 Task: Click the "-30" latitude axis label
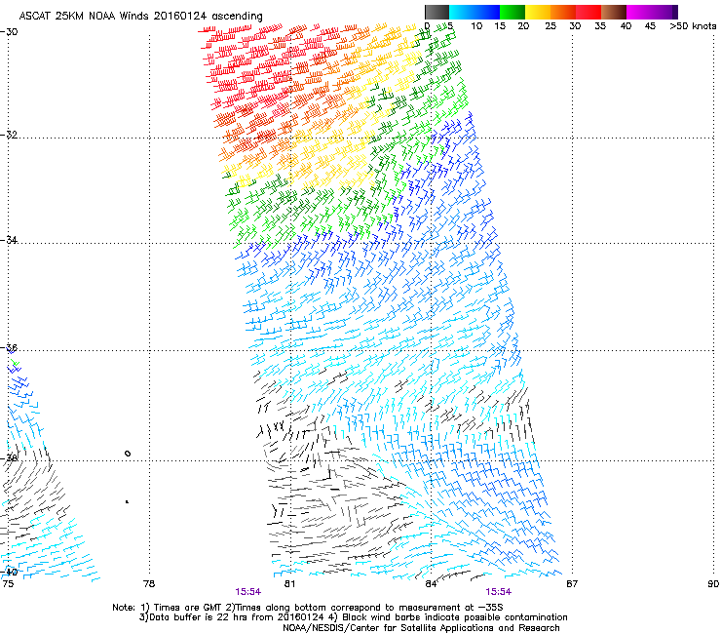[x=9, y=32]
